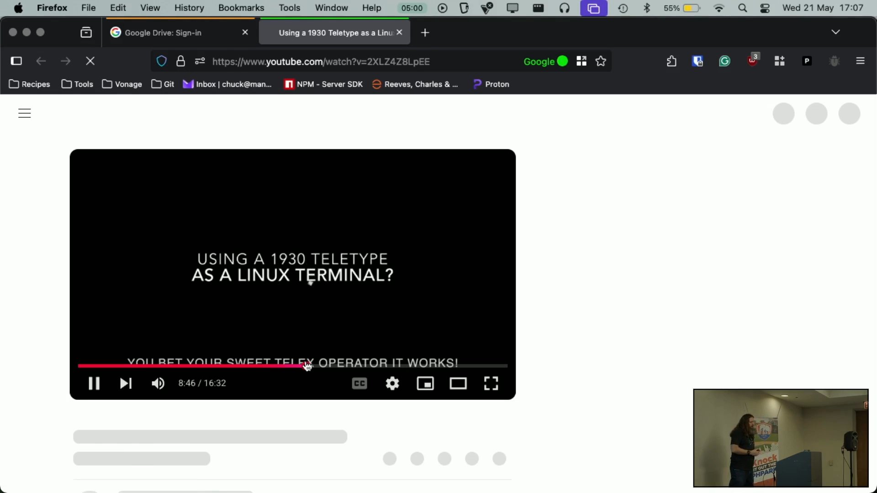This screenshot has height=493, width=877.
Task: Open the Vonage bookmarks folder
Action: click(122, 84)
